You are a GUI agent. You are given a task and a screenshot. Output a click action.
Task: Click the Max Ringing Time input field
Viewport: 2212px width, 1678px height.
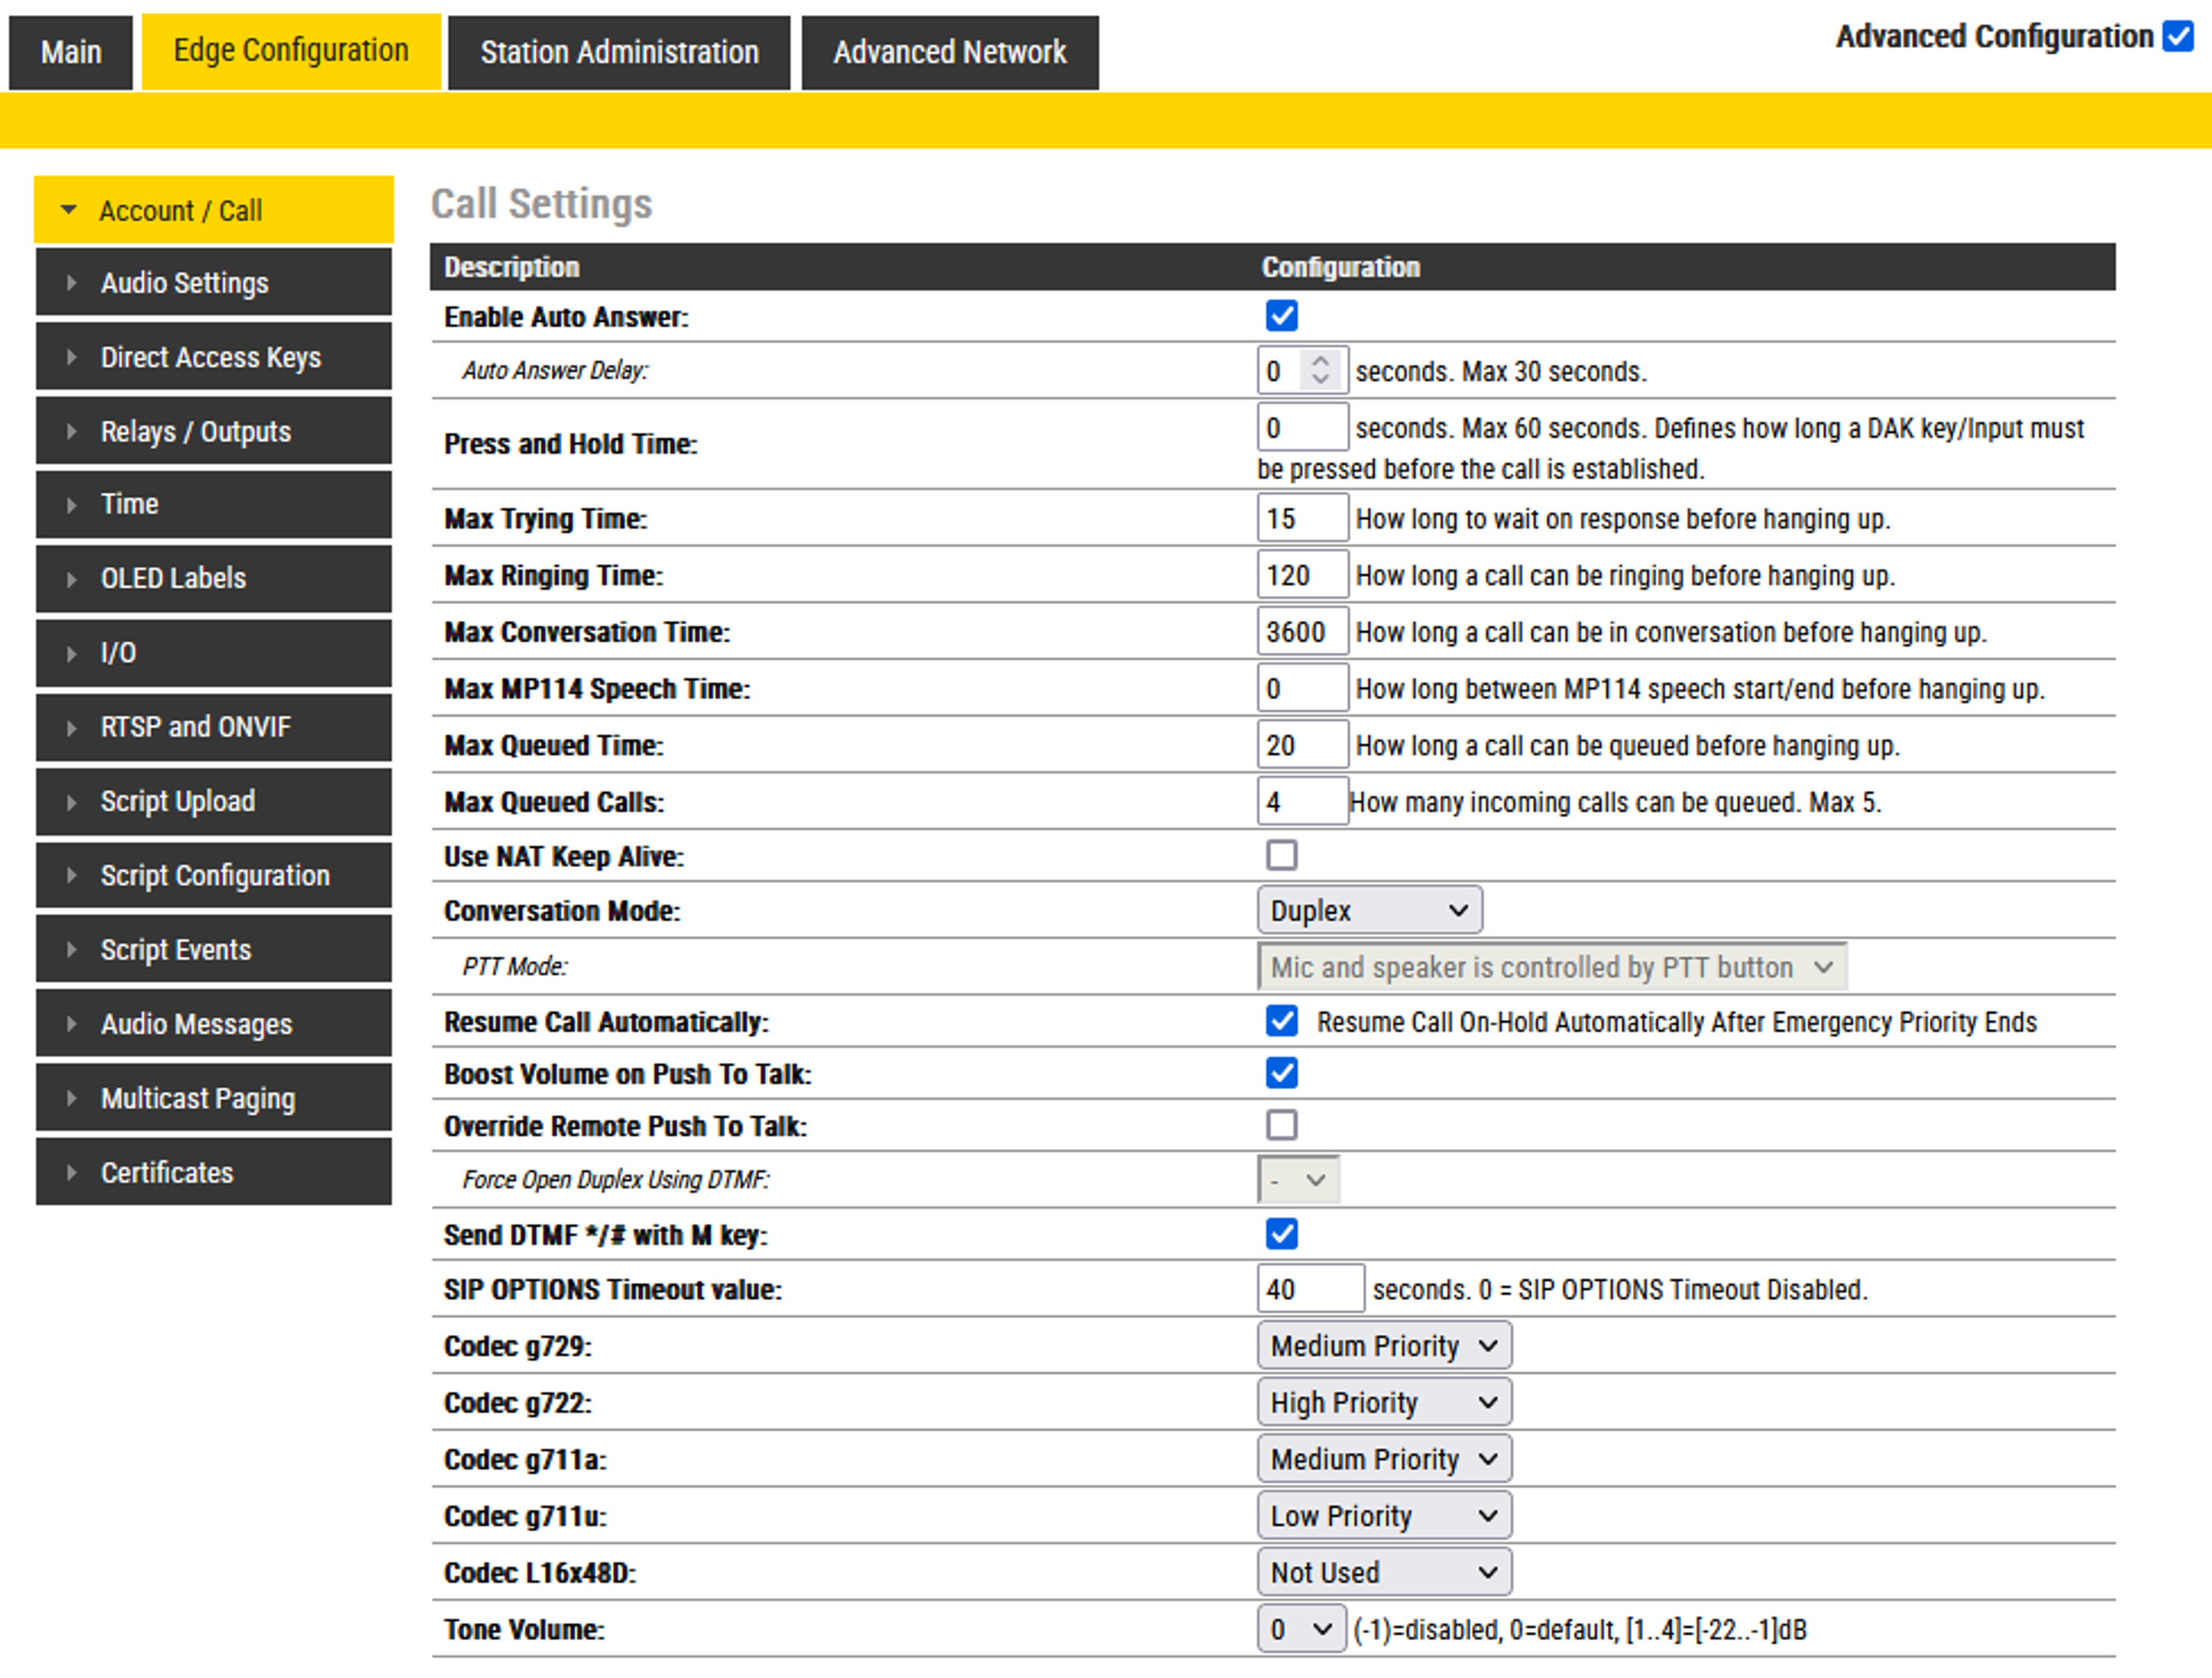pos(1301,575)
